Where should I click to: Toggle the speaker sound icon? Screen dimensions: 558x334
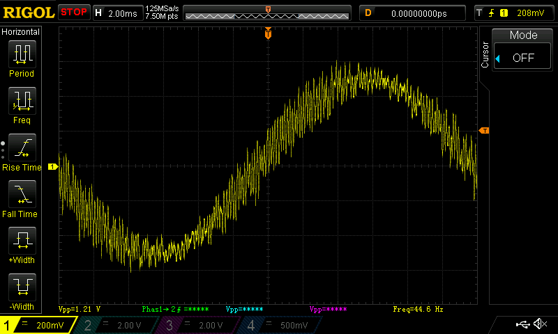(539, 324)
